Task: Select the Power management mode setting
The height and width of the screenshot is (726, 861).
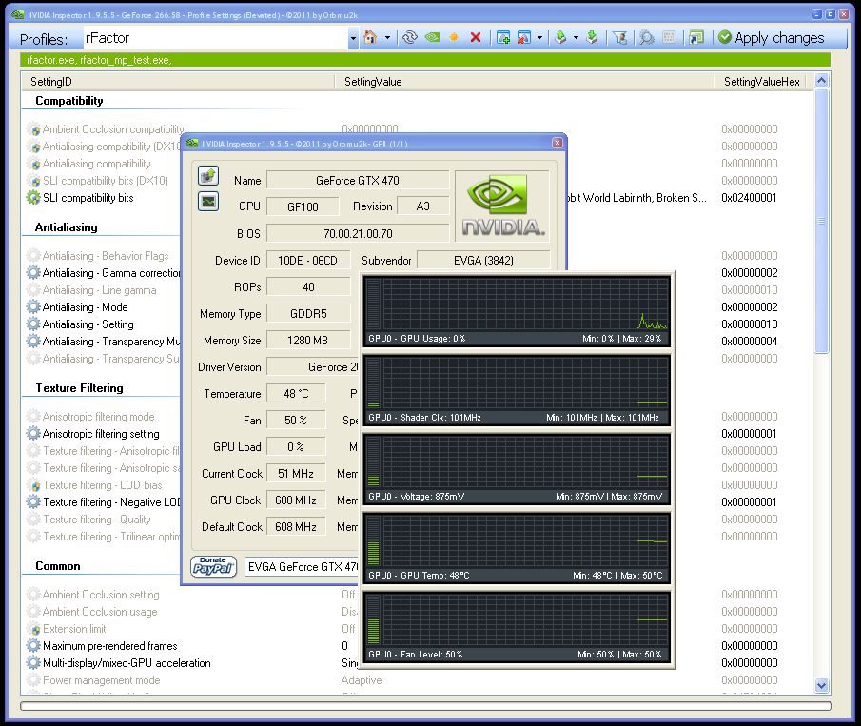Action: point(99,680)
